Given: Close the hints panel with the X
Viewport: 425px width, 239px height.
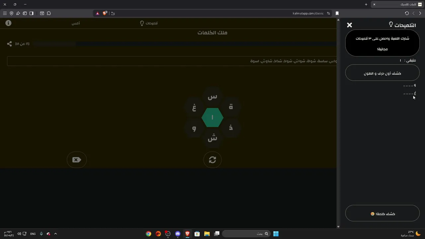Looking at the screenshot, I should pyautogui.click(x=349, y=25).
